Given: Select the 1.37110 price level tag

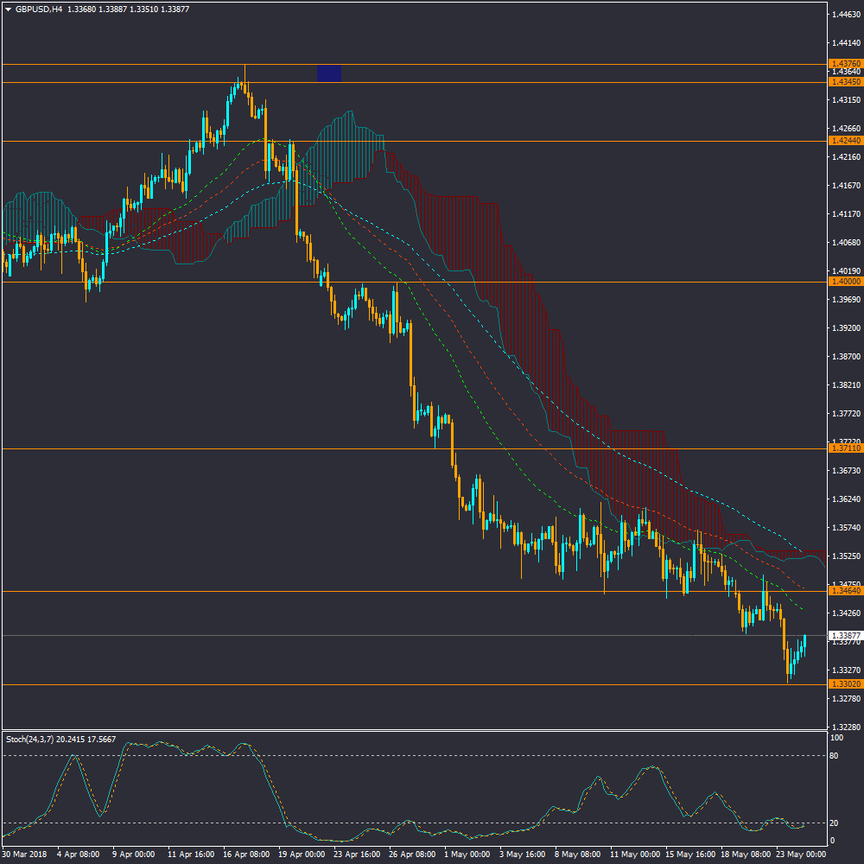Looking at the screenshot, I should click(x=844, y=448).
